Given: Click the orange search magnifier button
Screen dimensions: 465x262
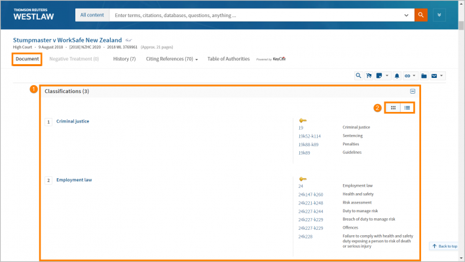Looking at the screenshot, I should click(421, 15).
